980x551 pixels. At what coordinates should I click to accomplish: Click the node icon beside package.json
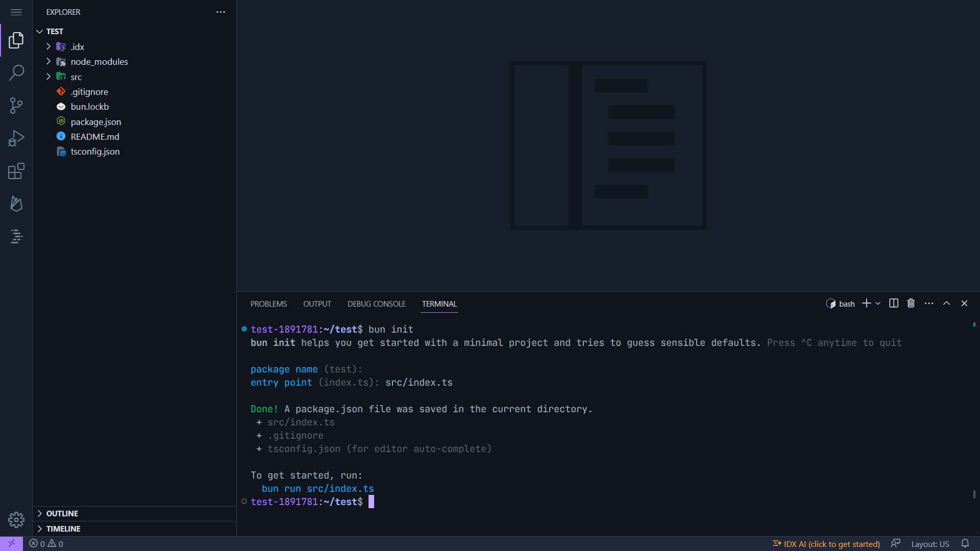tap(61, 121)
